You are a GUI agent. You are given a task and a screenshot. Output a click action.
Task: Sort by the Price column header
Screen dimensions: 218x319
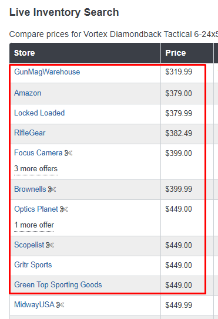tap(176, 53)
